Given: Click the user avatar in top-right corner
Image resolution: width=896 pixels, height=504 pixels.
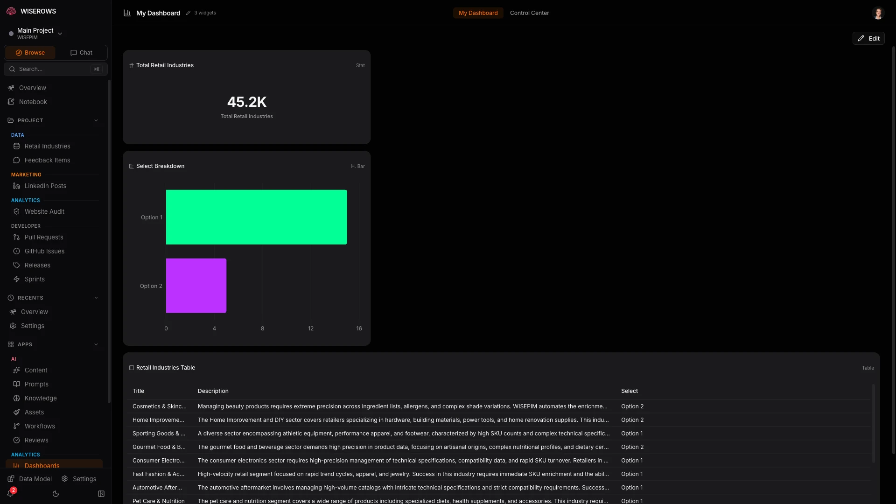Looking at the screenshot, I should pyautogui.click(x=879, y=13).
